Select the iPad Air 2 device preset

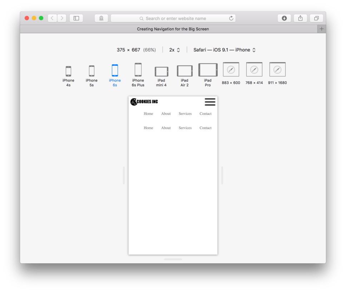coord(184,76)
